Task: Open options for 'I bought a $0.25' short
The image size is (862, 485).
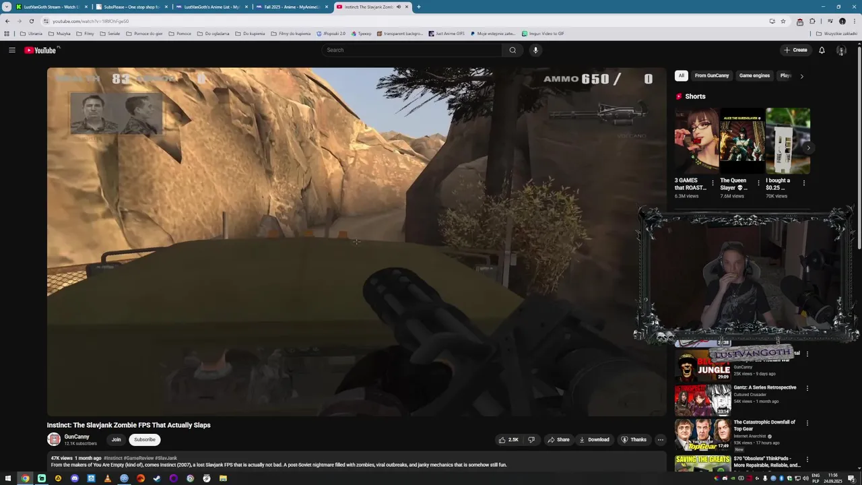Action: (803, 183)
